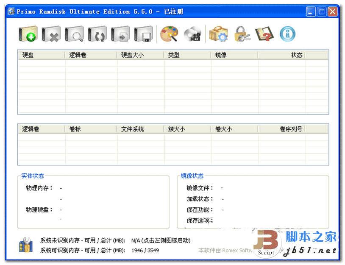Click the 卷大小 column header
This screenshot has height=265, width=345.
pos(234,129)
